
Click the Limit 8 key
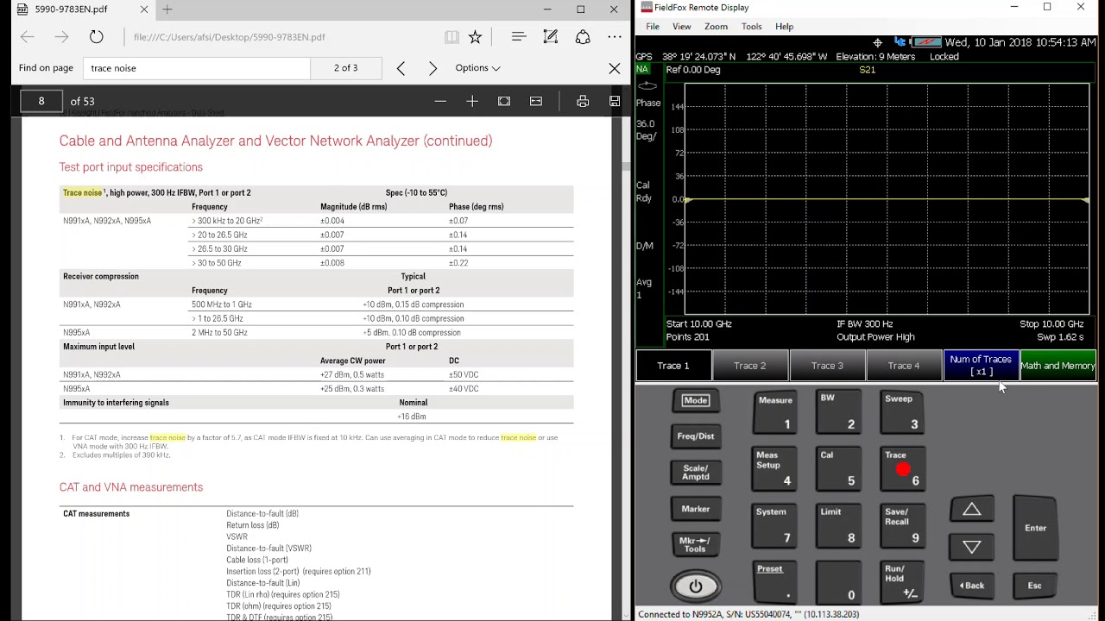[838, 526]
